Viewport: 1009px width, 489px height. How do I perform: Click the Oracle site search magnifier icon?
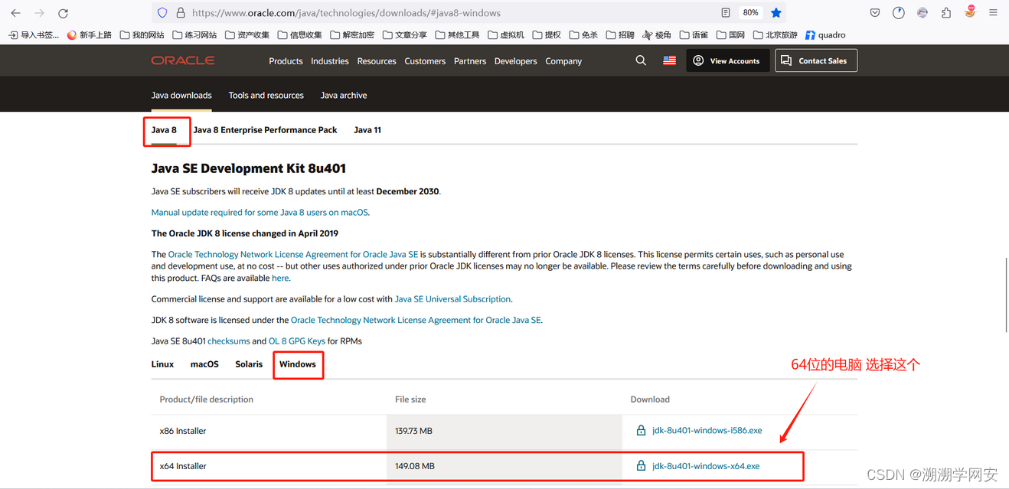(x=641, y=60)
